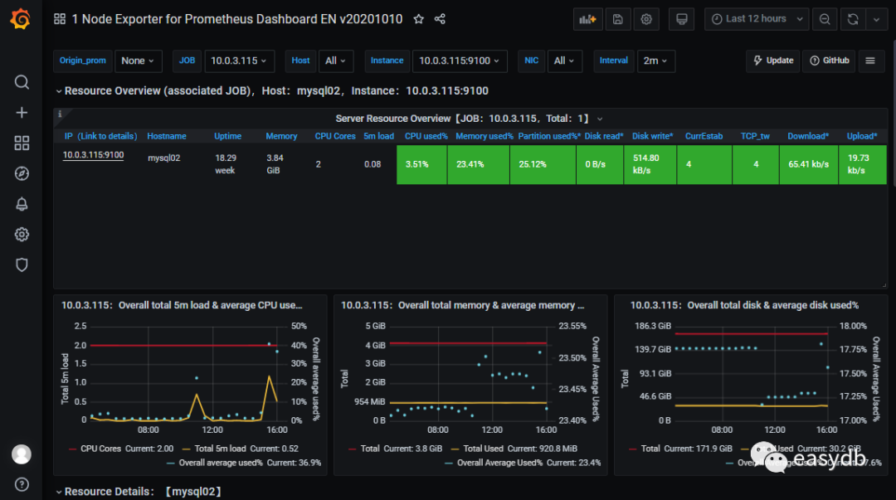Screen dimensions: 896x500
Task: Click the Create plus icon in sidebar
Action: pyautogui.click(x=22, y=113)
